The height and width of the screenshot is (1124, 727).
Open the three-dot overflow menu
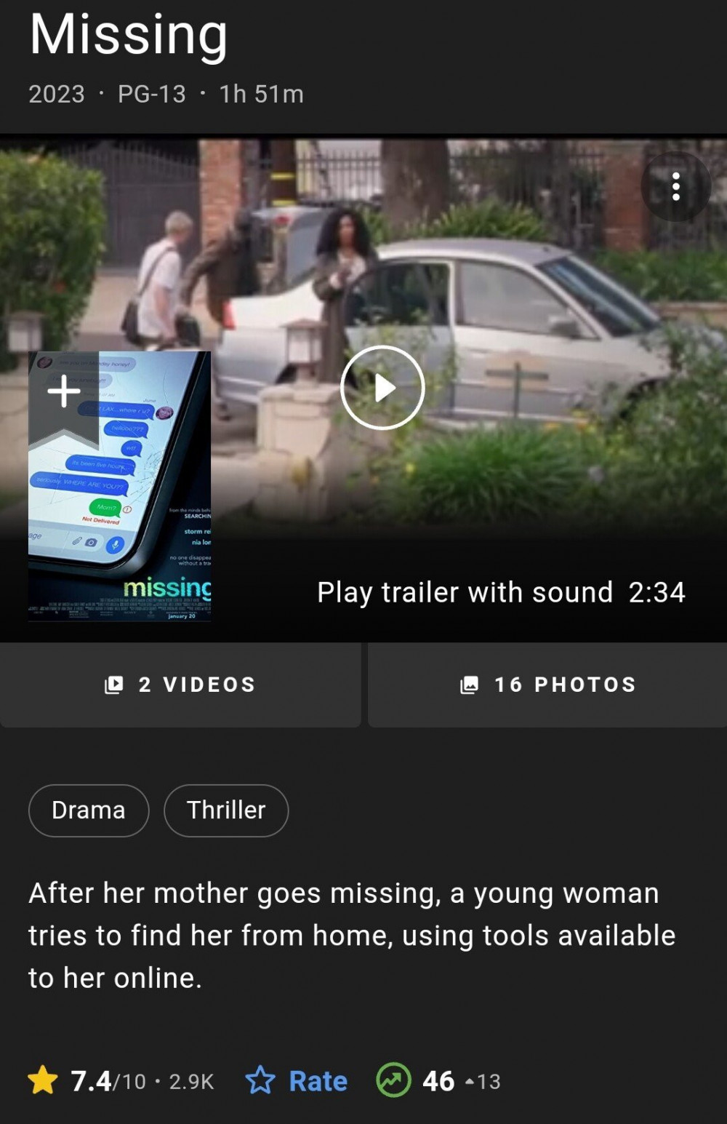(675, 187)
